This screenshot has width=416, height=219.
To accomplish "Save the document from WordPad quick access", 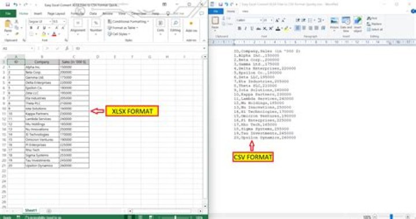I will point(221,5).
